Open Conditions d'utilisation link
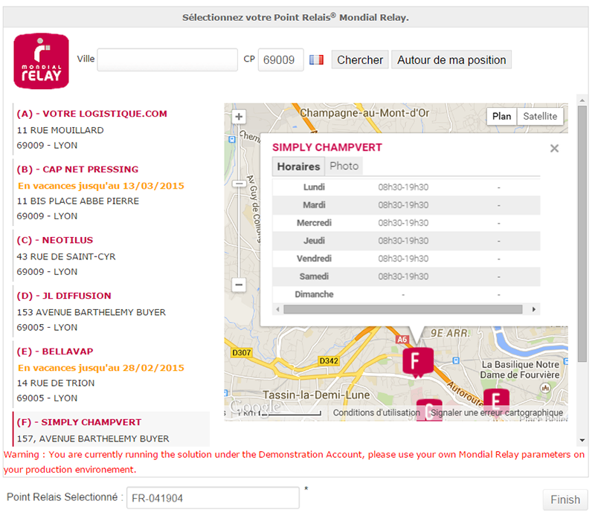This screenshot has height=518, width=595. coord(376,412)
